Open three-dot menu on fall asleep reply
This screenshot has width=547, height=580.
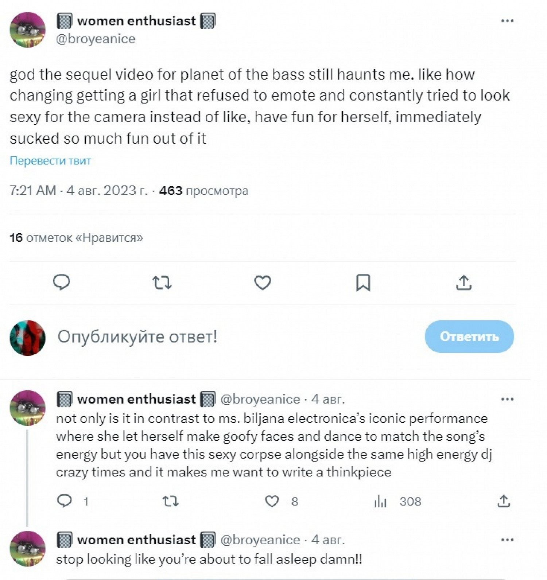[507, 540]
